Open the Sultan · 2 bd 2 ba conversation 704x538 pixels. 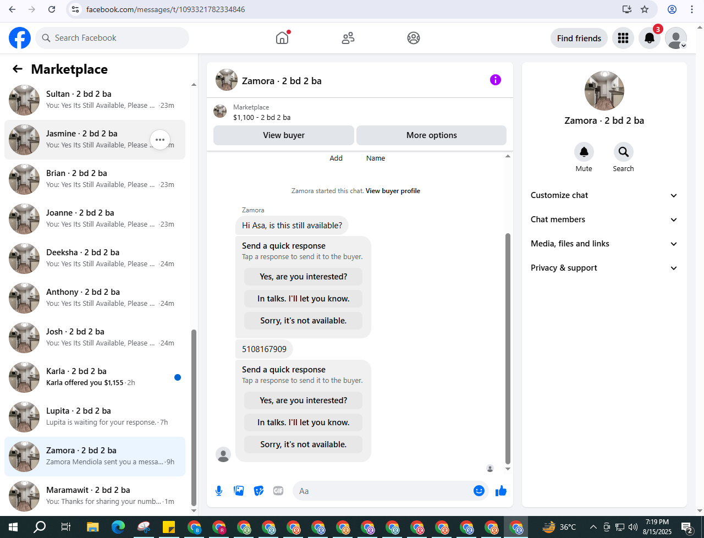tap(95, 100)
